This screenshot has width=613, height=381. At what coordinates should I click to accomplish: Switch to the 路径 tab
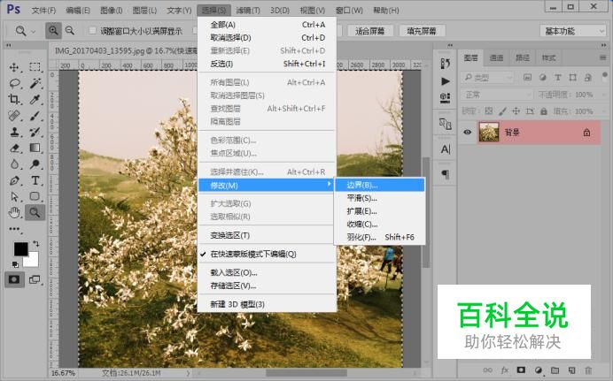523,57
